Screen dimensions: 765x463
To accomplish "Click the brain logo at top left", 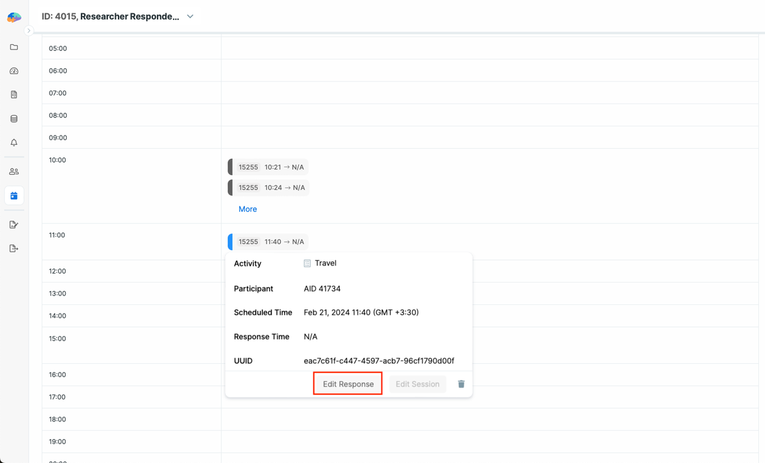I will (x=14, y=17).
